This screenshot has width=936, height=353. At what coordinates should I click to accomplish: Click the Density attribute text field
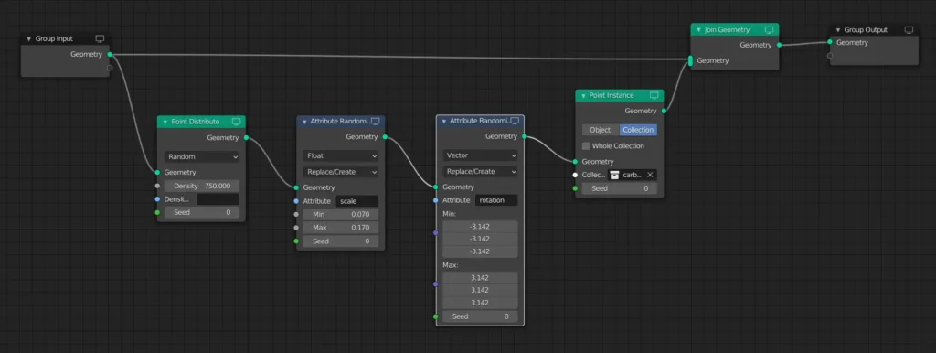point(218,199)
